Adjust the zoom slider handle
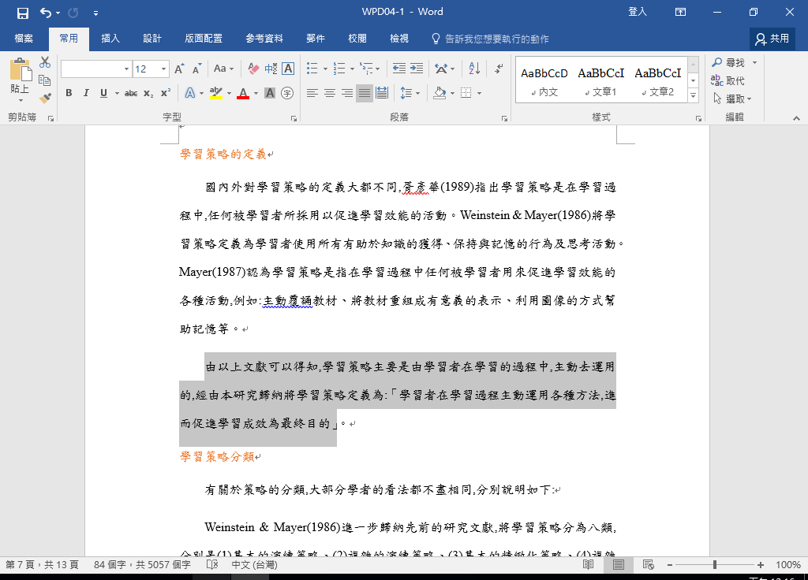The height and width of the screenshot is (580, 808). (x=715, y=564)
